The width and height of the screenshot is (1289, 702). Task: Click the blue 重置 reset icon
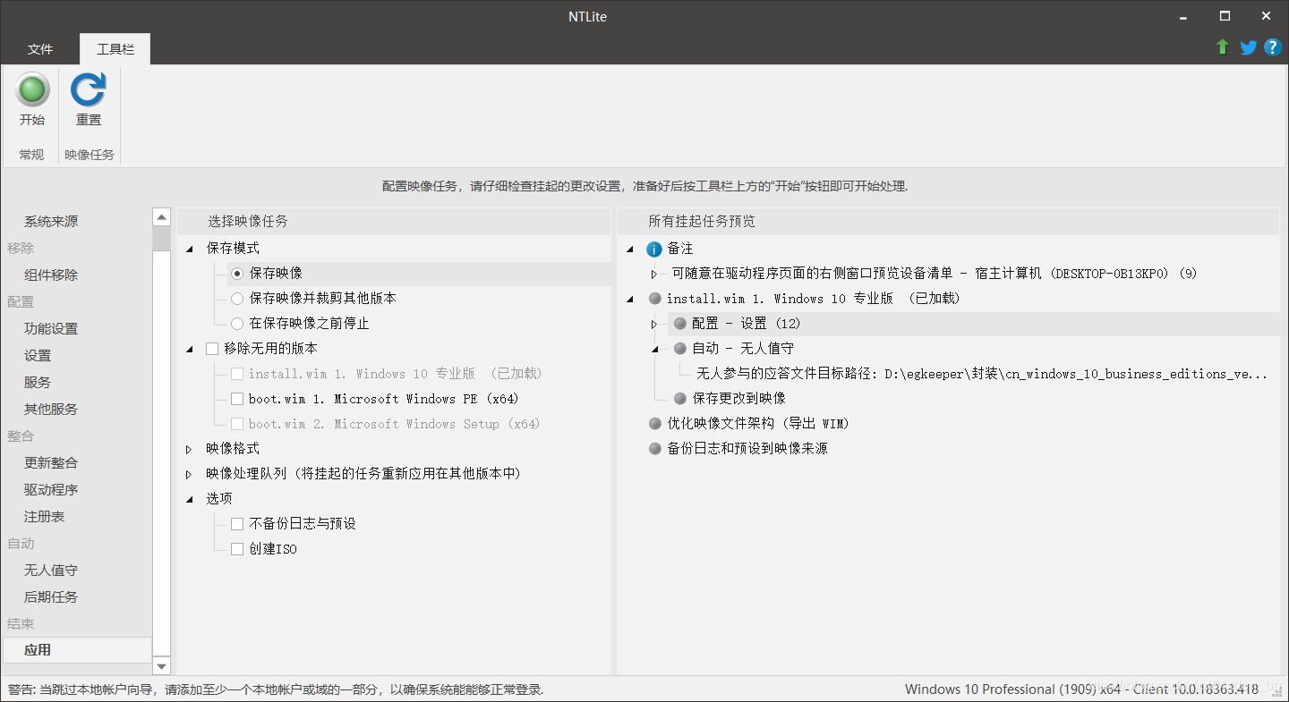88,90
